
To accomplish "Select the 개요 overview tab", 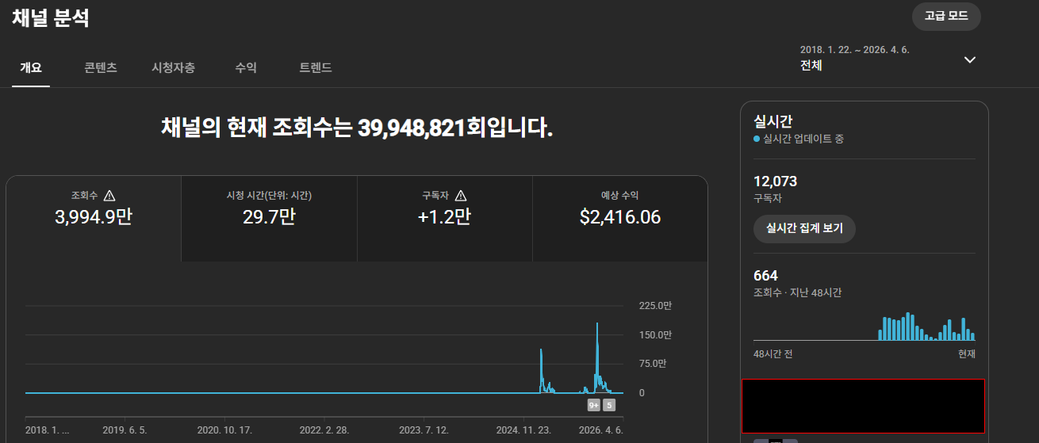I will [x=31, y=68].
